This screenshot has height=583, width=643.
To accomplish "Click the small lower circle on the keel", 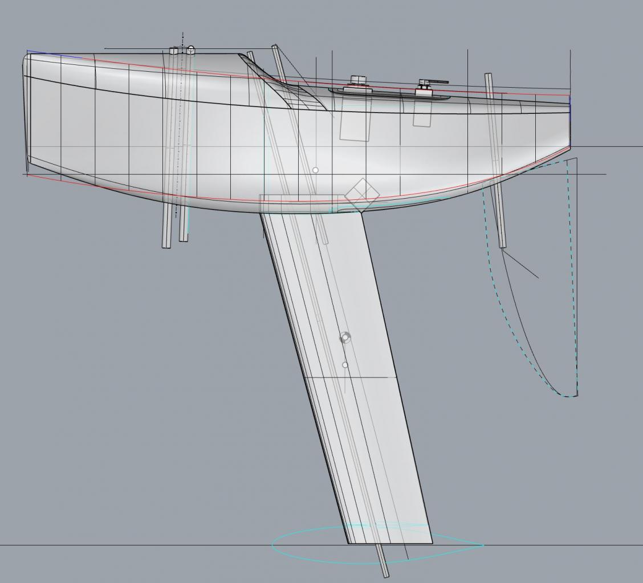I will click(x=345, y=365).
